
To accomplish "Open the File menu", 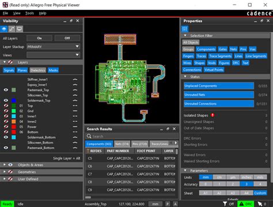I will click(x=5, y=13).
